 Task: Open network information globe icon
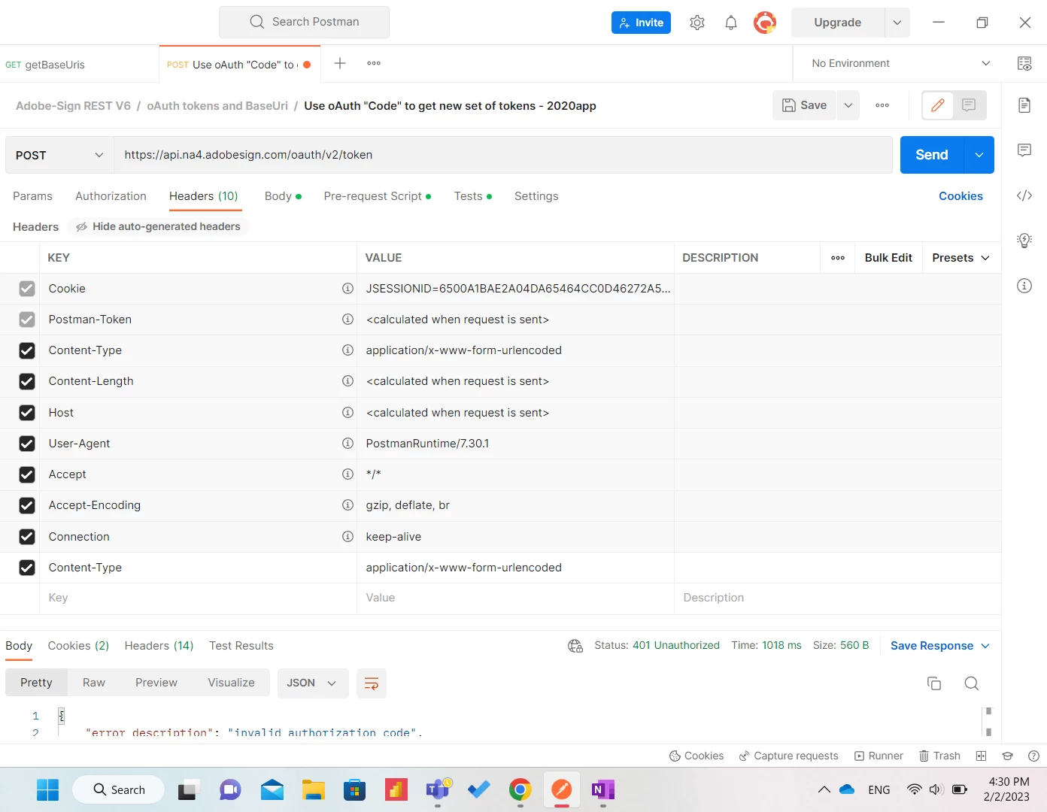pos(575,646)
